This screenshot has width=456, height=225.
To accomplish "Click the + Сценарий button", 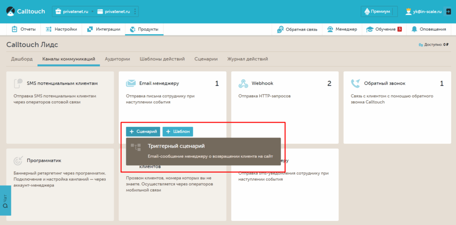I will pos(143,131).
